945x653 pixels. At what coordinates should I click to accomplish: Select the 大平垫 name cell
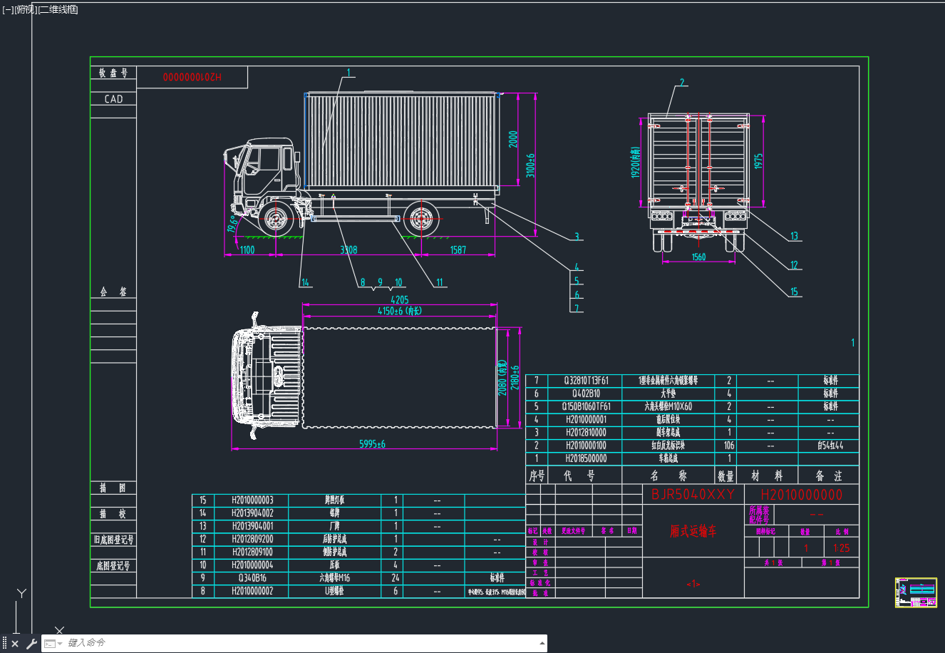point(668,394)
